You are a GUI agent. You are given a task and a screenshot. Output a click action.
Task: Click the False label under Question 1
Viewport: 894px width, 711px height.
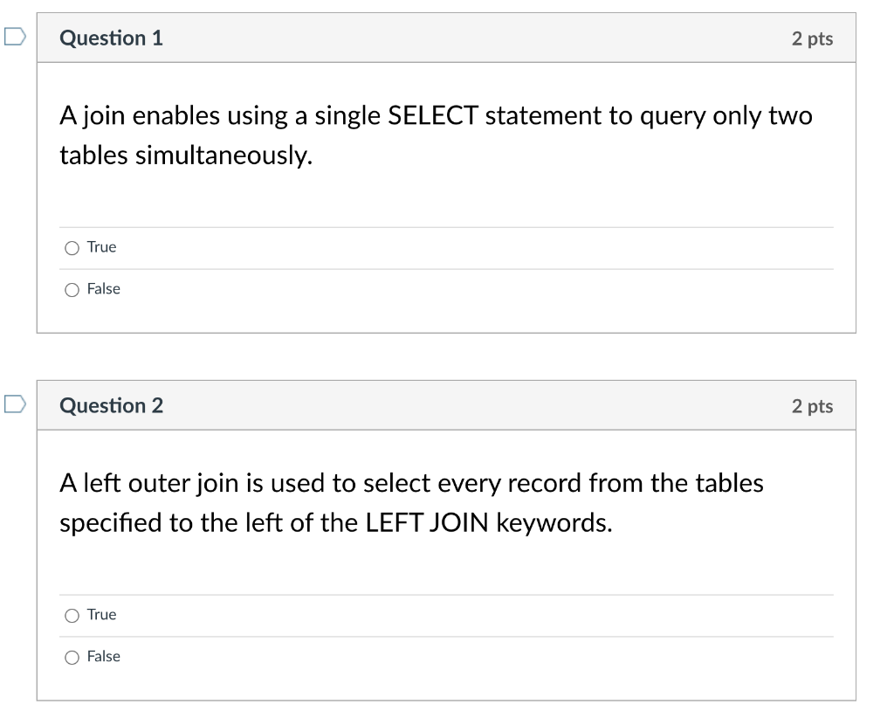[x=104, y=289]
